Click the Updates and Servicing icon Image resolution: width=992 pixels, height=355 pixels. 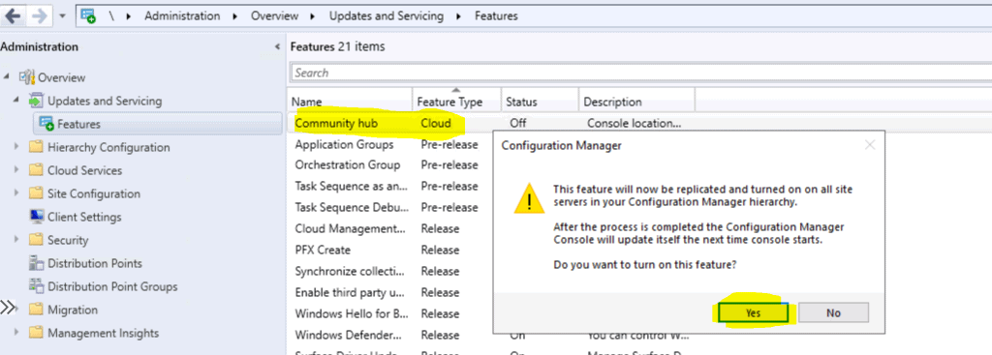coord(37,101)
